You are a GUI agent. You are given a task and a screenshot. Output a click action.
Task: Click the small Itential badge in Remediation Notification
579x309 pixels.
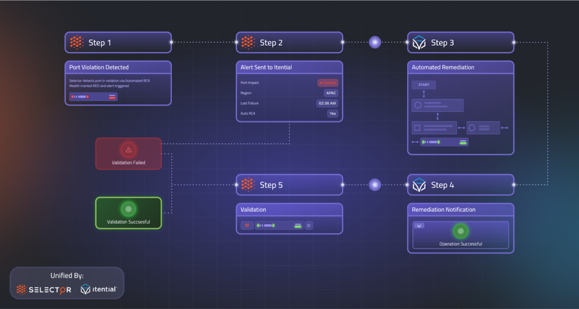419,225
